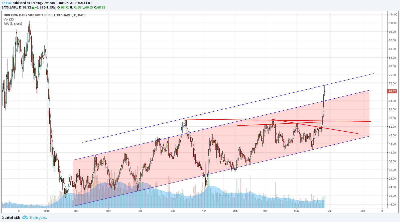Screen dimensions: 400x222
Task: Select the current price label 68.32
Action: (x=392, y=91)
